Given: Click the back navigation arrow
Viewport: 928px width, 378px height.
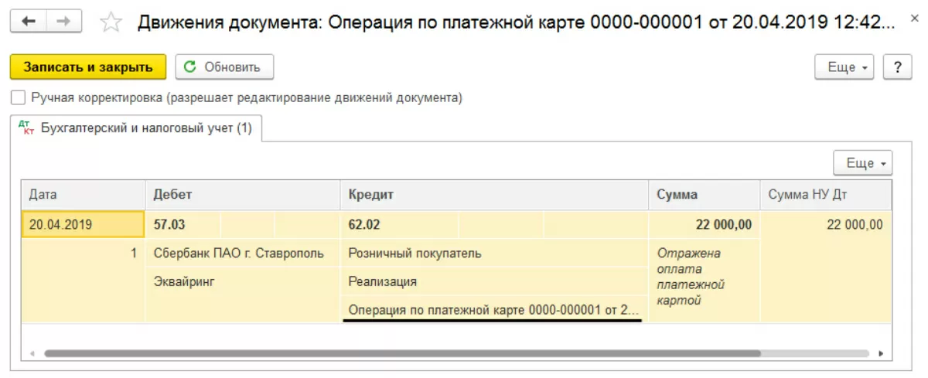Looking at the screenshot, I should coord(29,22).
